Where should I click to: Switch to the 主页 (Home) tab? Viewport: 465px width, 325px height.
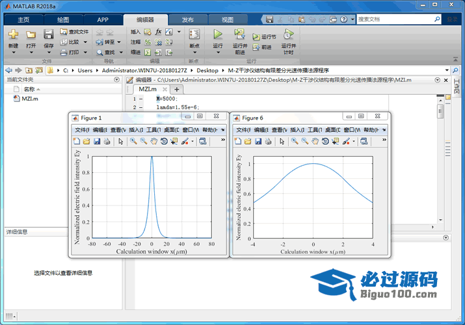(x=23, y=20)
